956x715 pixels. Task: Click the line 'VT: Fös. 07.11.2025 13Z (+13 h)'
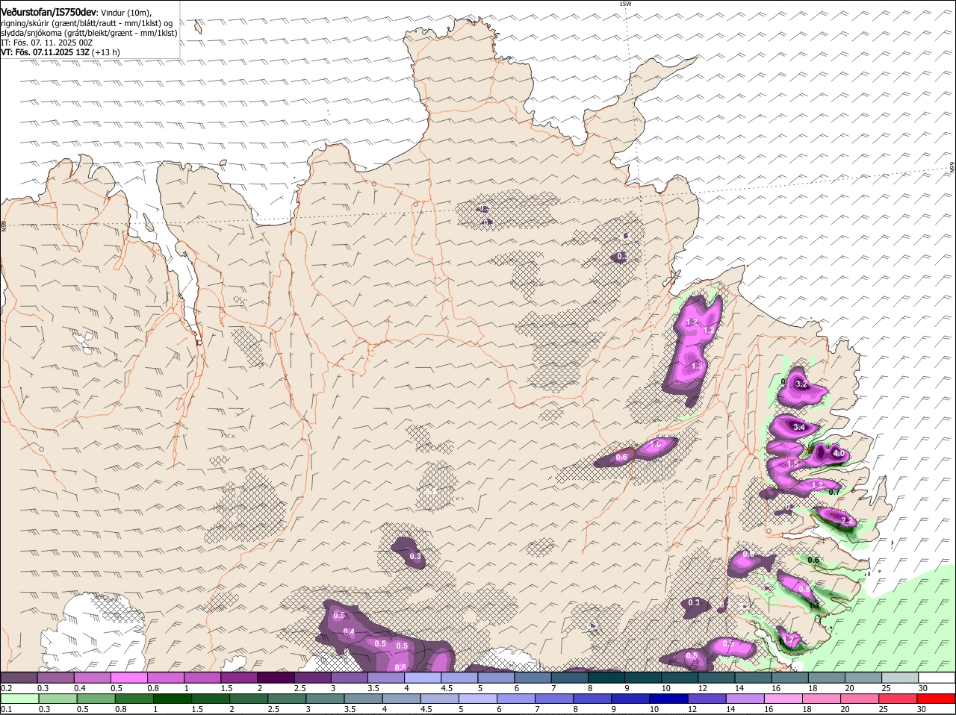tap(60, 52)
